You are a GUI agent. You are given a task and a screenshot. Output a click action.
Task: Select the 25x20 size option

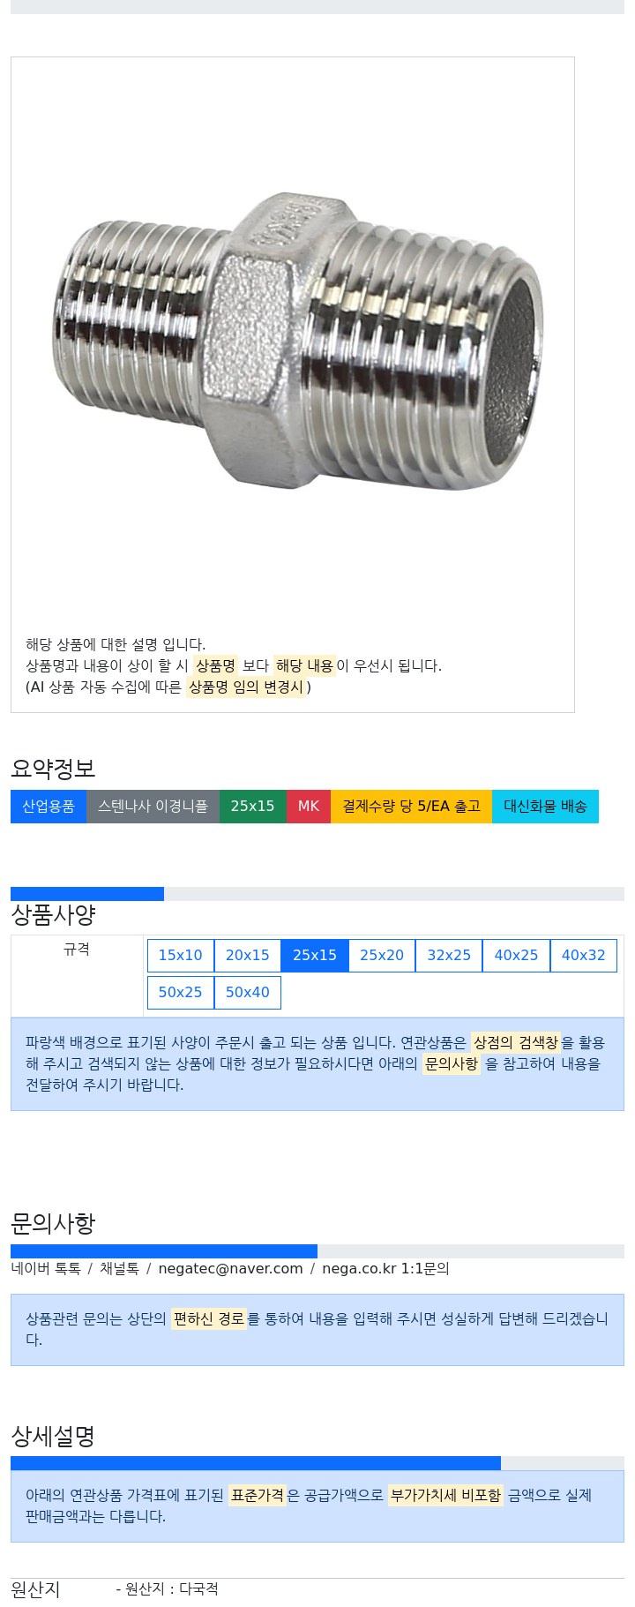point(382,956)
